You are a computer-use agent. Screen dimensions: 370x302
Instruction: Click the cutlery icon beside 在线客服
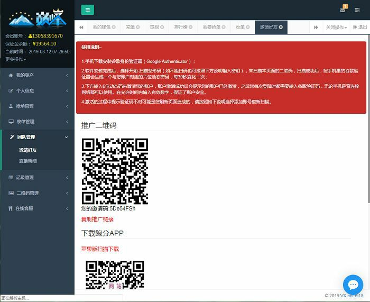click(x=10, y=208)
